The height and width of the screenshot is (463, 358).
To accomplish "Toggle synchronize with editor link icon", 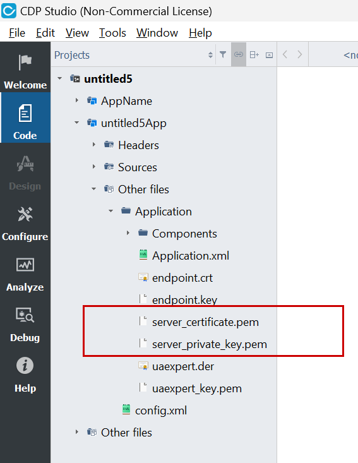I will (x=239, y=54).
